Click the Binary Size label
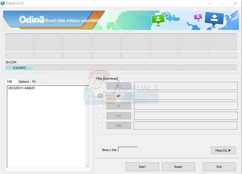This screenshot has height=174, width=242. click(109, 150)
